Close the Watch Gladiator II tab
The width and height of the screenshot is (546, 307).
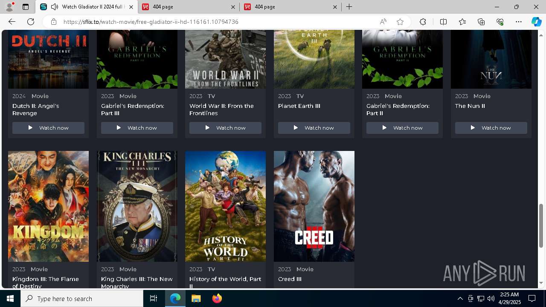(131, 7)
